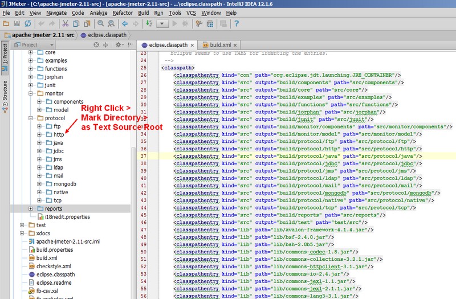Open the run configuration dropdown
Viewport: 456px width, 299px height.
coord(163,23)
